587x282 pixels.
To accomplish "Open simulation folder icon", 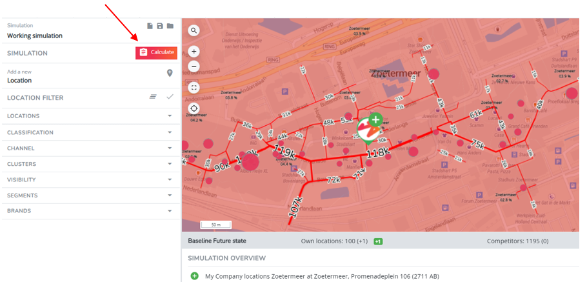I will tap(170, 26).
